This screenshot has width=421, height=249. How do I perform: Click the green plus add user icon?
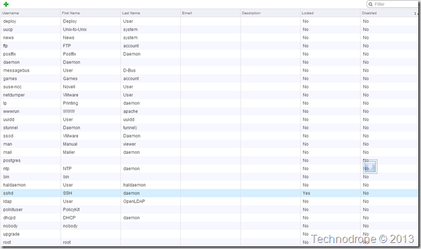click(x=6, y=4)
